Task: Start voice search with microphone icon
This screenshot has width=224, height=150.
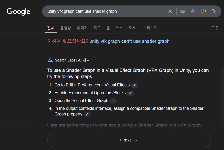Action: click(x=193, y=11)
